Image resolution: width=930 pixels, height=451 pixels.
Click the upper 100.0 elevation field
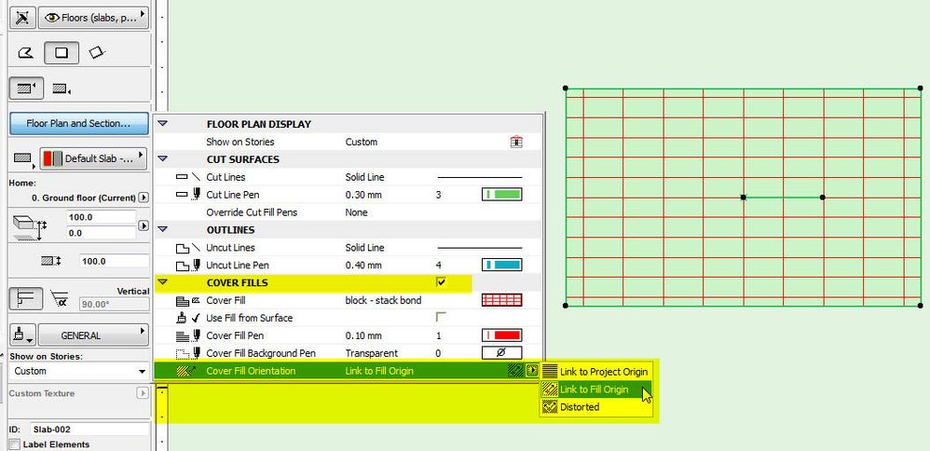click(x=102, y=217)
